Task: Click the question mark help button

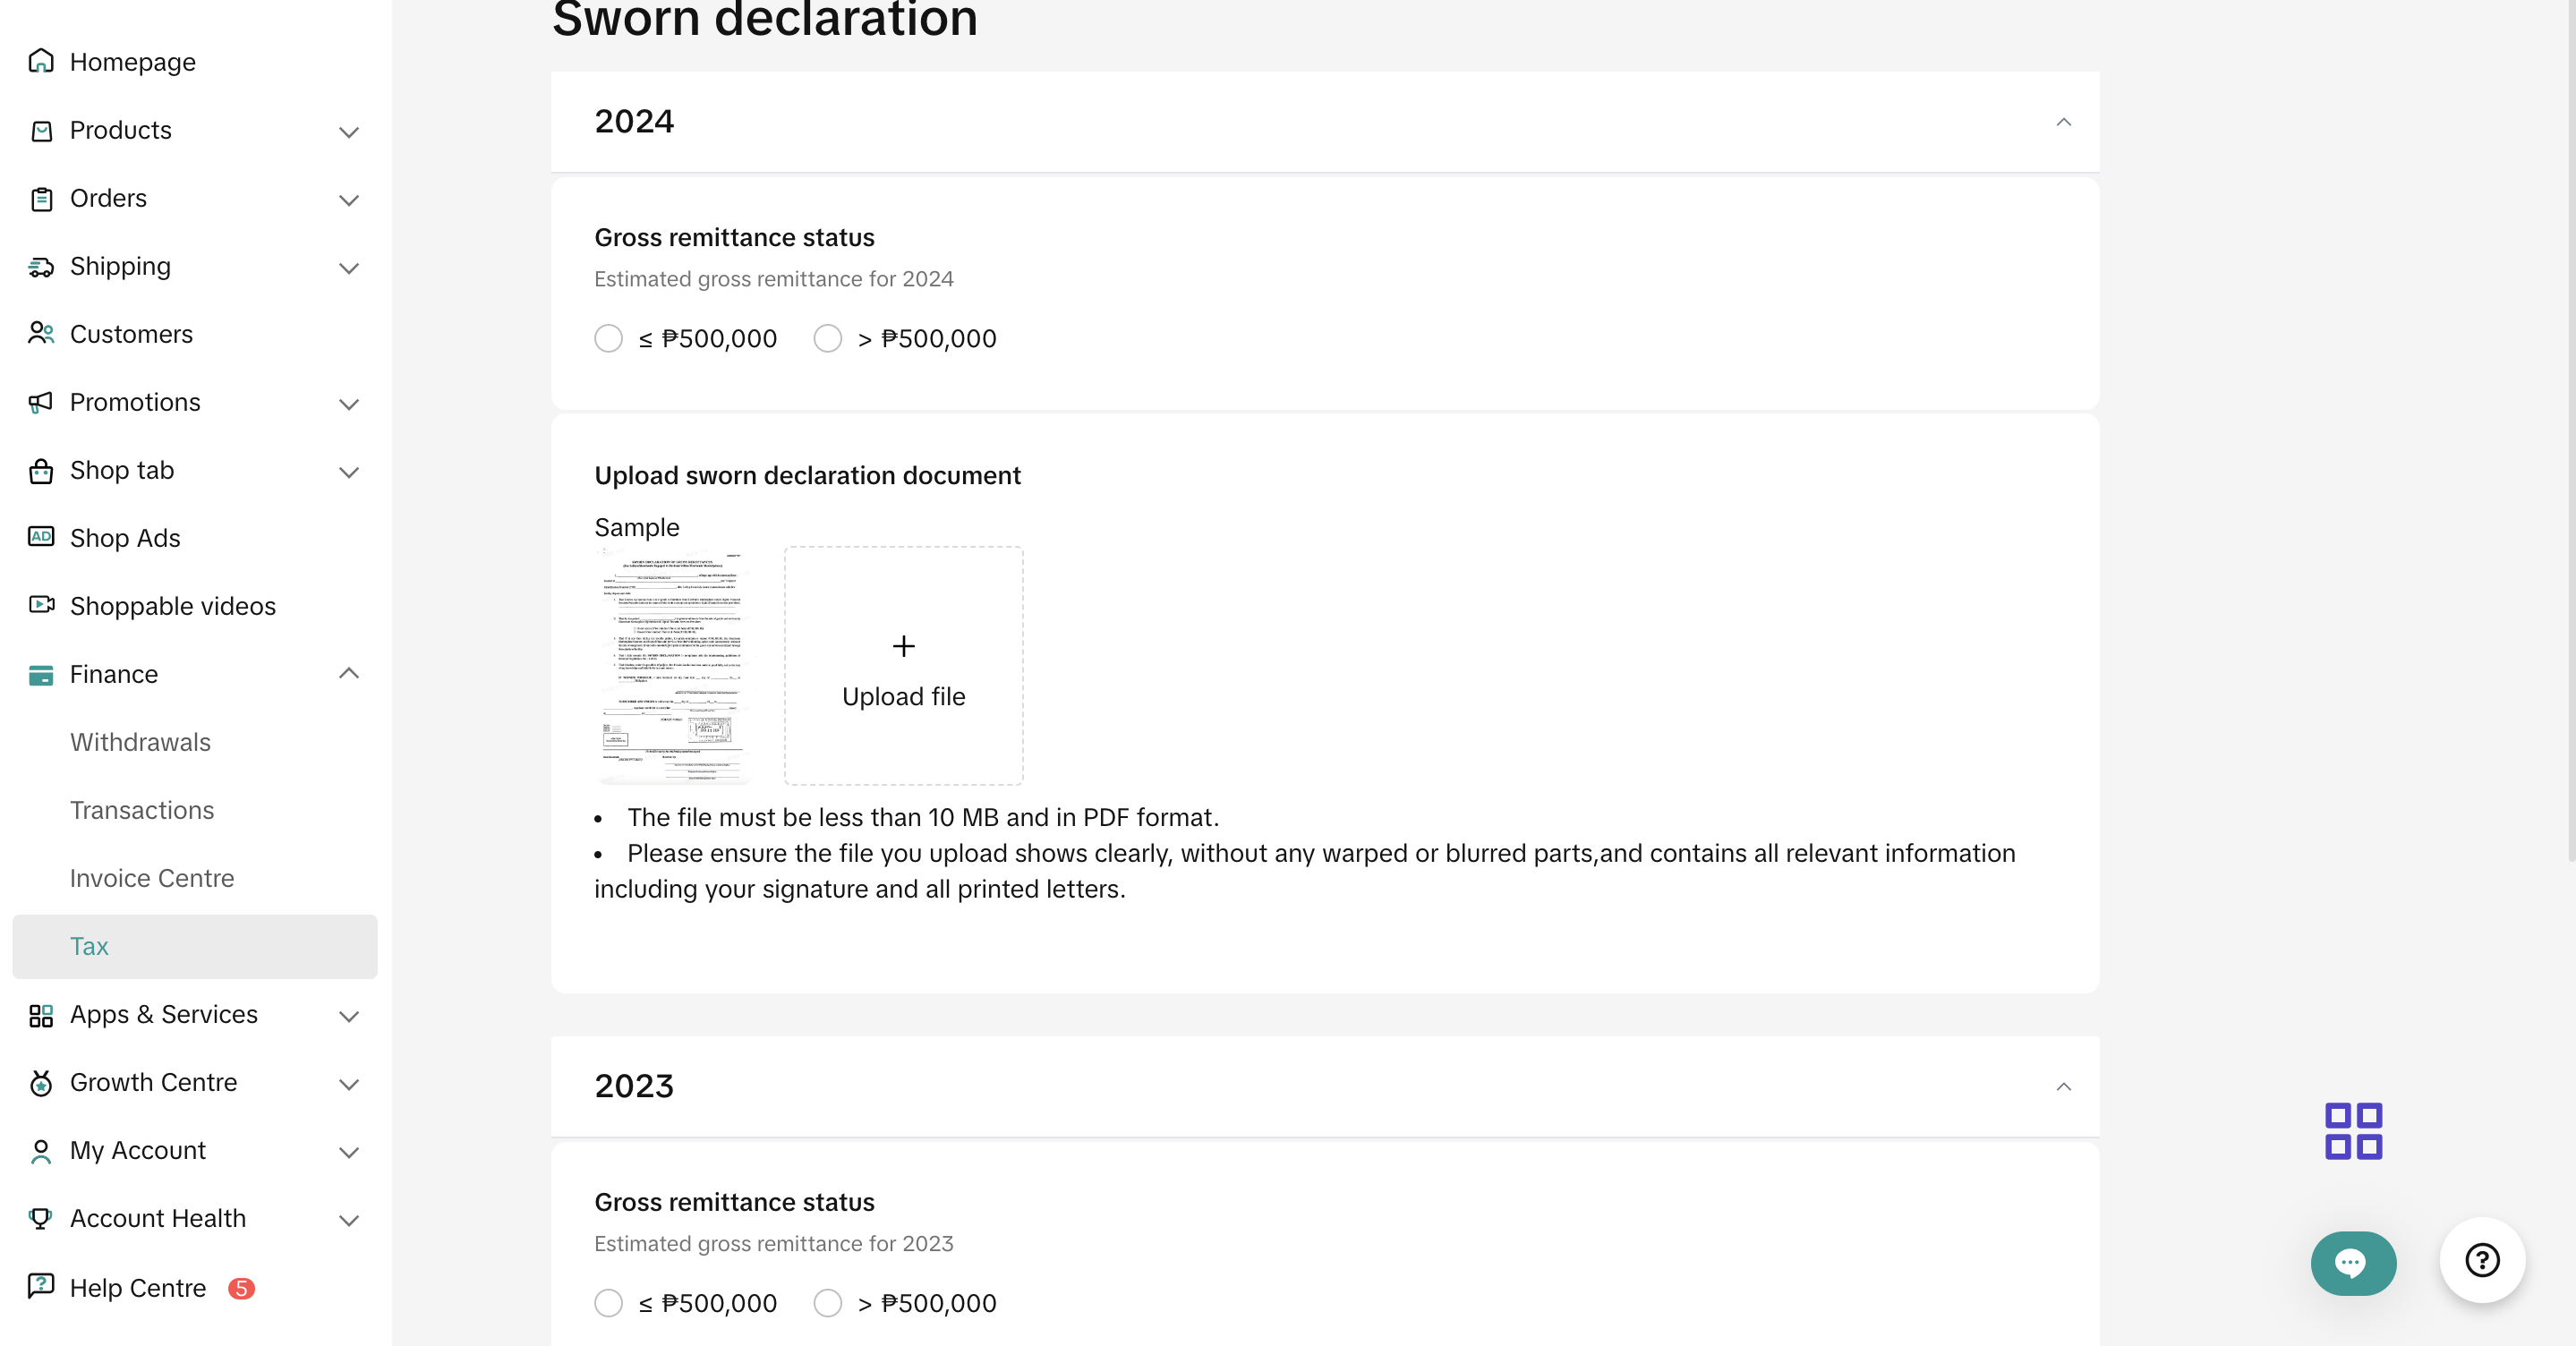Action: 2481,1260
